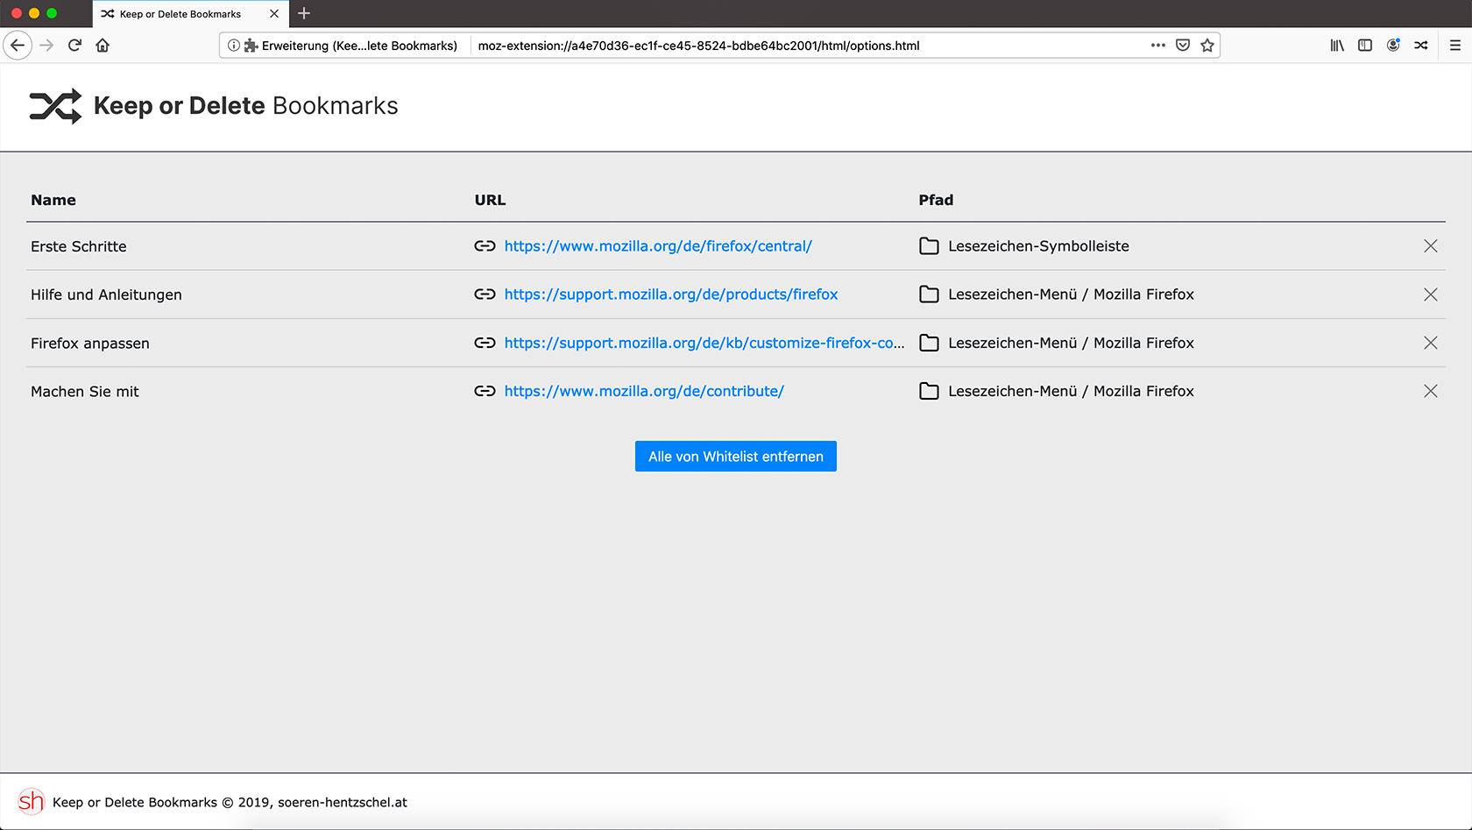This screenshot has width=1472, height=830.
Task: Open the mozilla.org contribute link
Action: click(644, 391)
